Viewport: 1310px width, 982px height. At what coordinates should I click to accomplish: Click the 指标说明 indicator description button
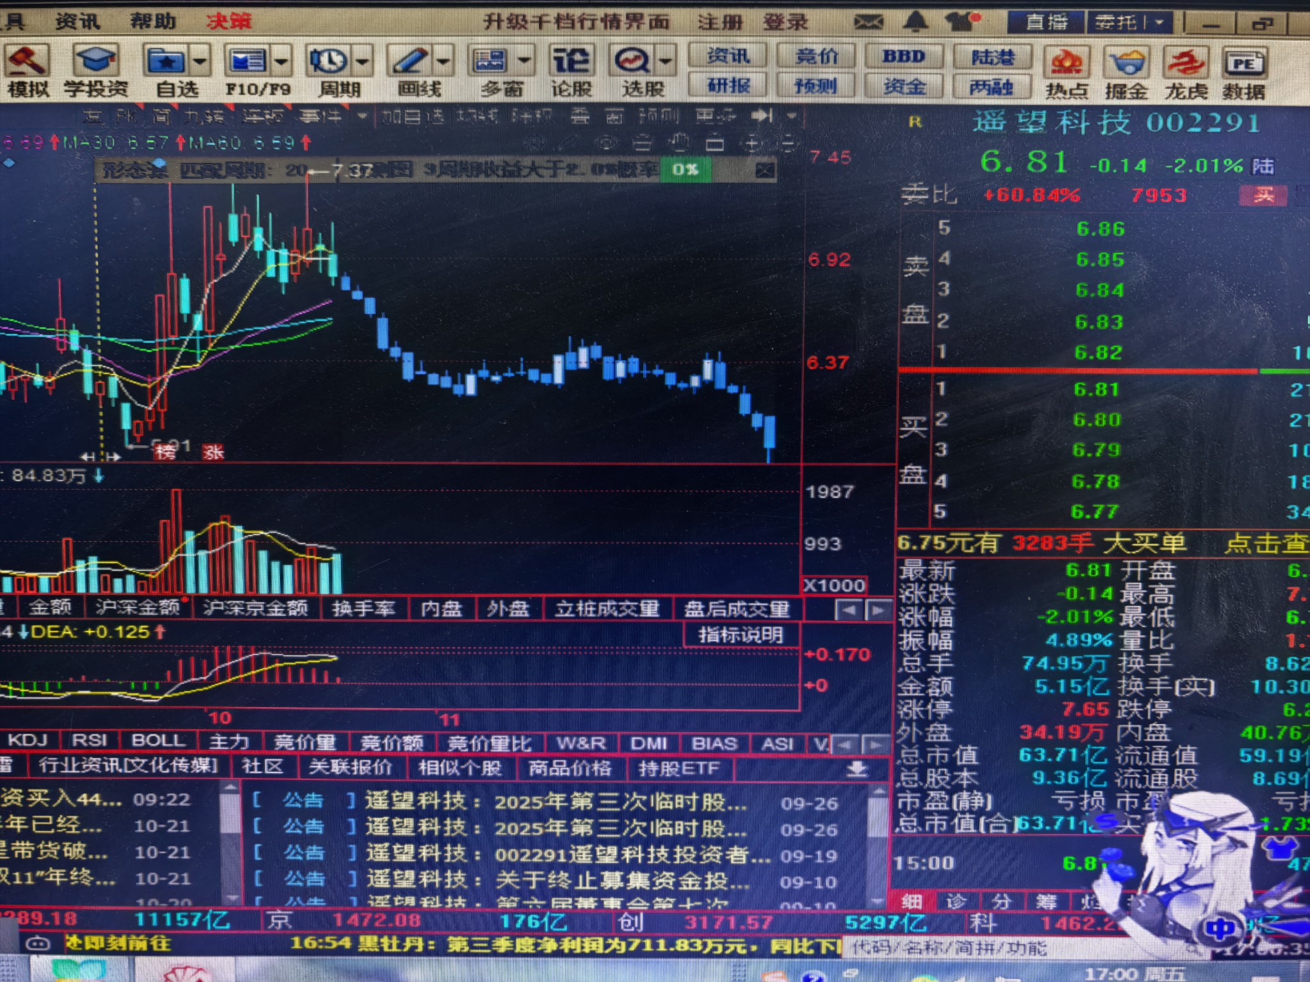pyautogui.click(x=741, y=635)
